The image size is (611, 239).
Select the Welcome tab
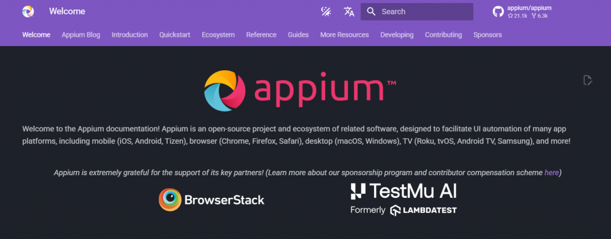pos(36,35)
